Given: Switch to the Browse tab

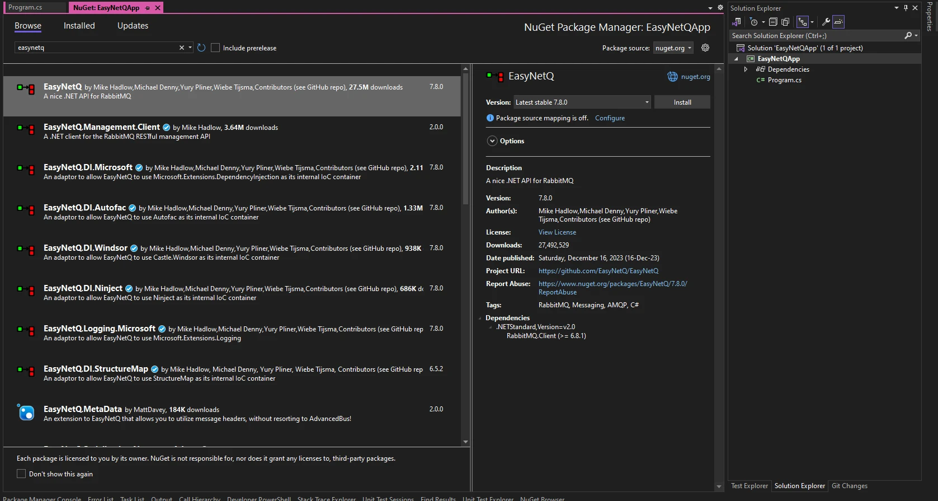Looking at the screenshot, I should [28, 26].
